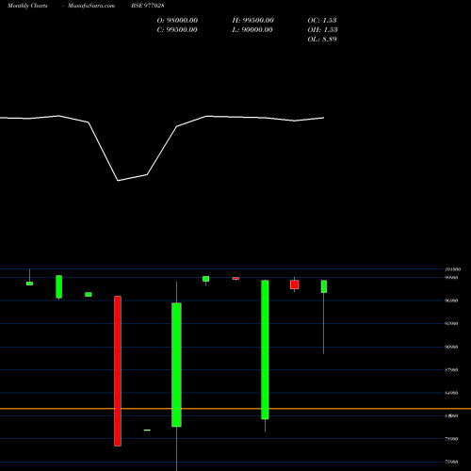This screenshot has height=471, width=471.
Task: Click the topmost price axis label near 101500
Action: tap(453, 269)
